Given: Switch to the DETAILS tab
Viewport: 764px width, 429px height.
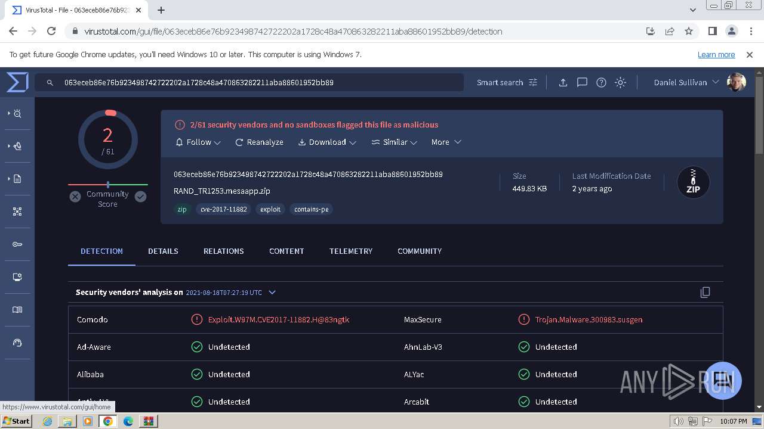Looking at the screenshot, I should 163,251.
